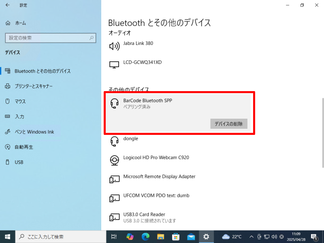Select the dongle device entry
The width and height of the screenshot is (324, 243).
tap(130, 139)
